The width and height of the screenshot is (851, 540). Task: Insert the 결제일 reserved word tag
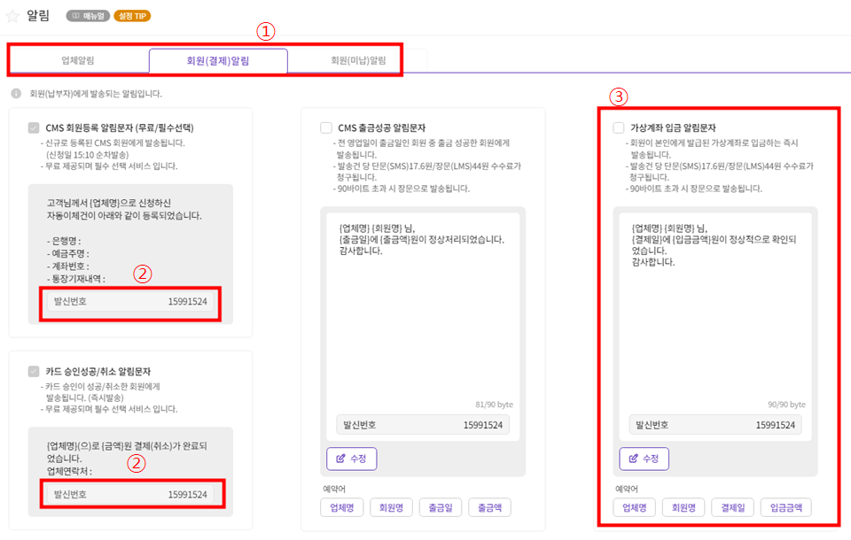pos(732,508)
